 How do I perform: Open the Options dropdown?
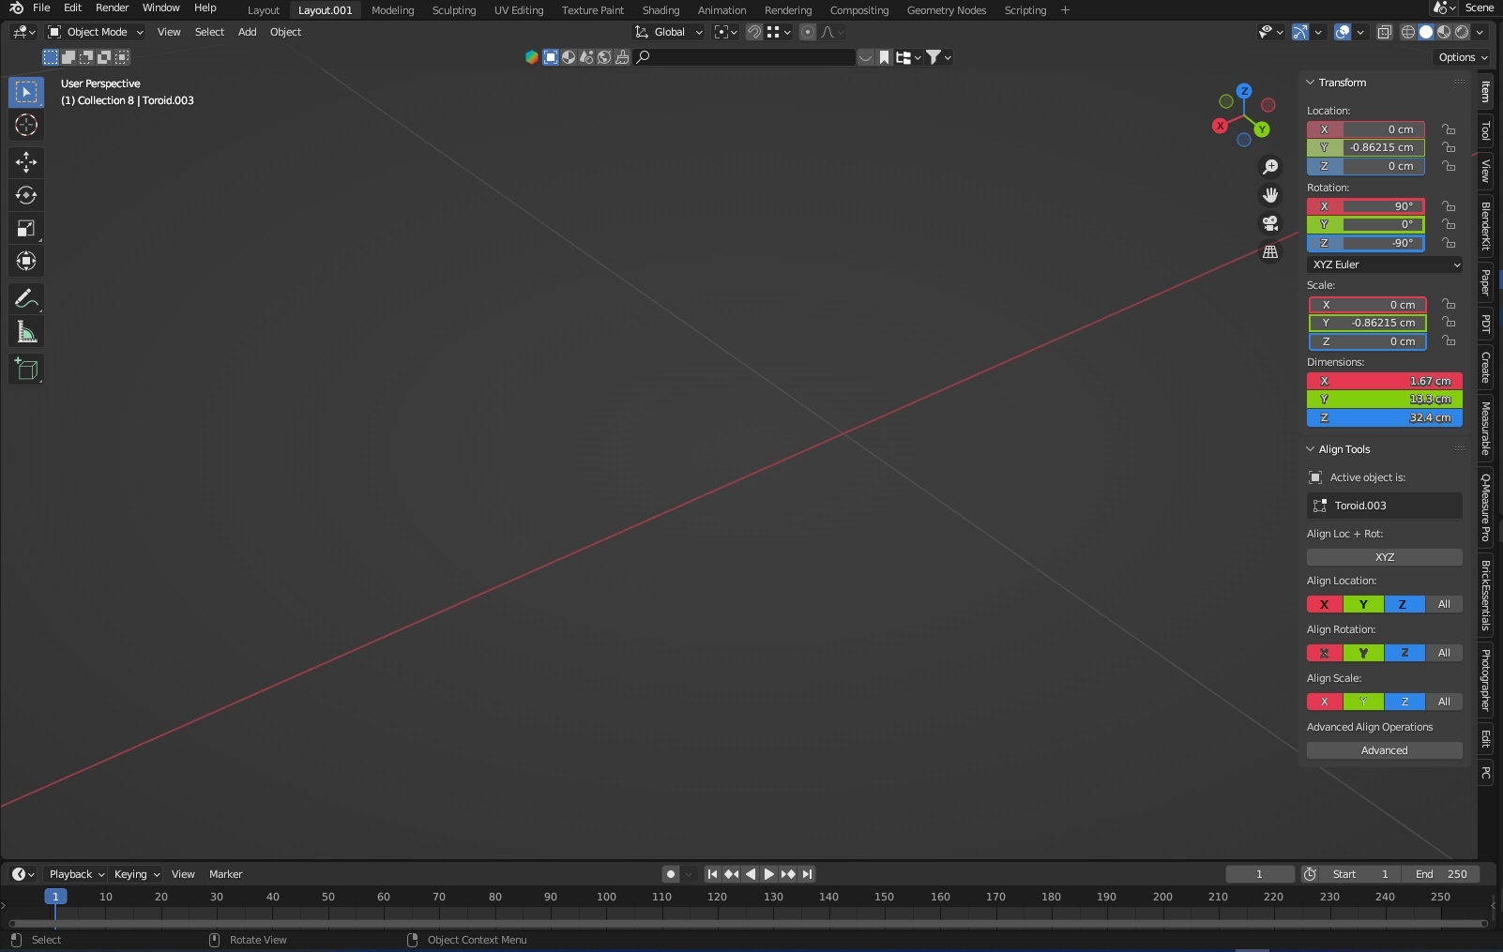click(x=1463, y=57)
